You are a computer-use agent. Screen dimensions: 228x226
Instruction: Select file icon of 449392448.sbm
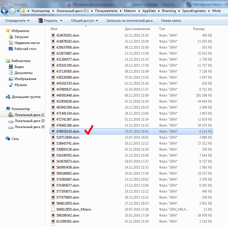pyautogui.click(x=53, y=95)
